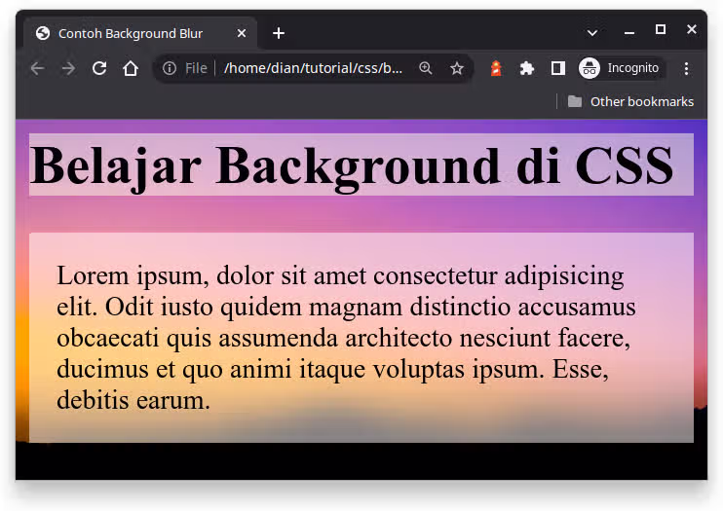This screenshot has width=723, height=511.
Task: Reload the current page
Action: pos(99,68)
